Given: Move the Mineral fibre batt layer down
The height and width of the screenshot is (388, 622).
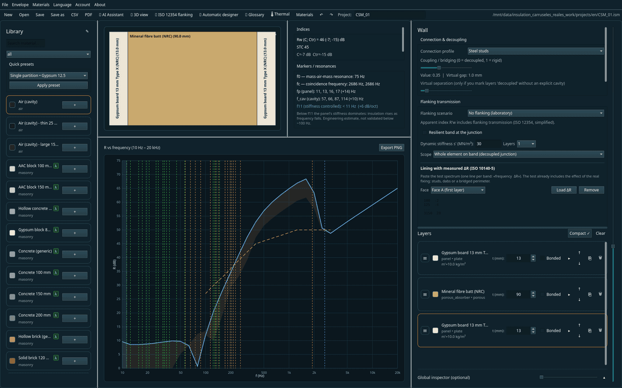Looking at the screenshot, I should (x=579, y=300).
